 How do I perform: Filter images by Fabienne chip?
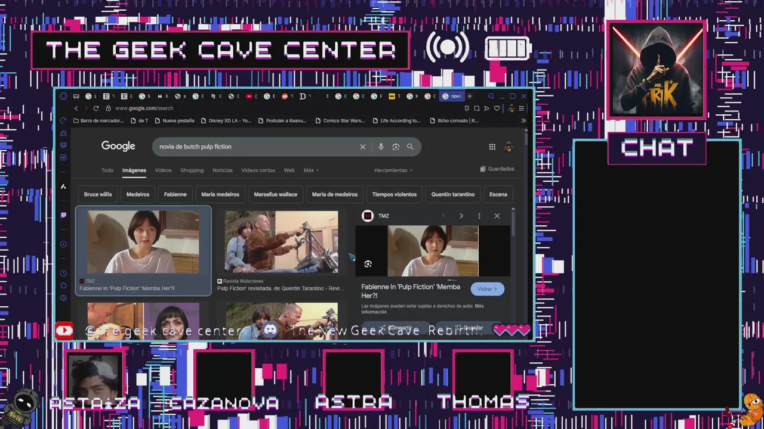tap(175, 194)
